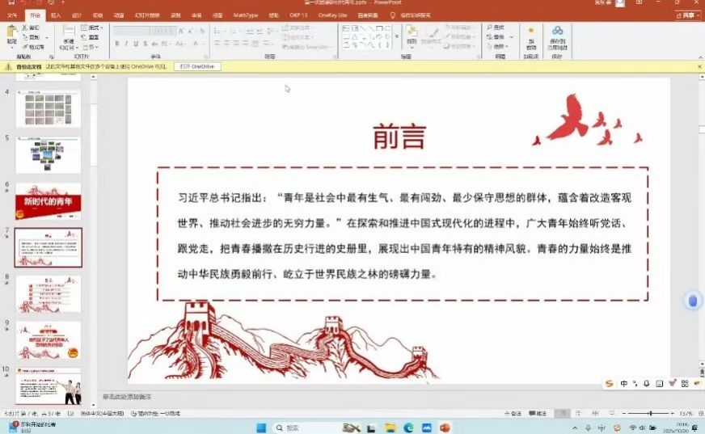This screenshot has width=705, height=434.
Task: Toggle underline formatting
Action: [135, 44]
